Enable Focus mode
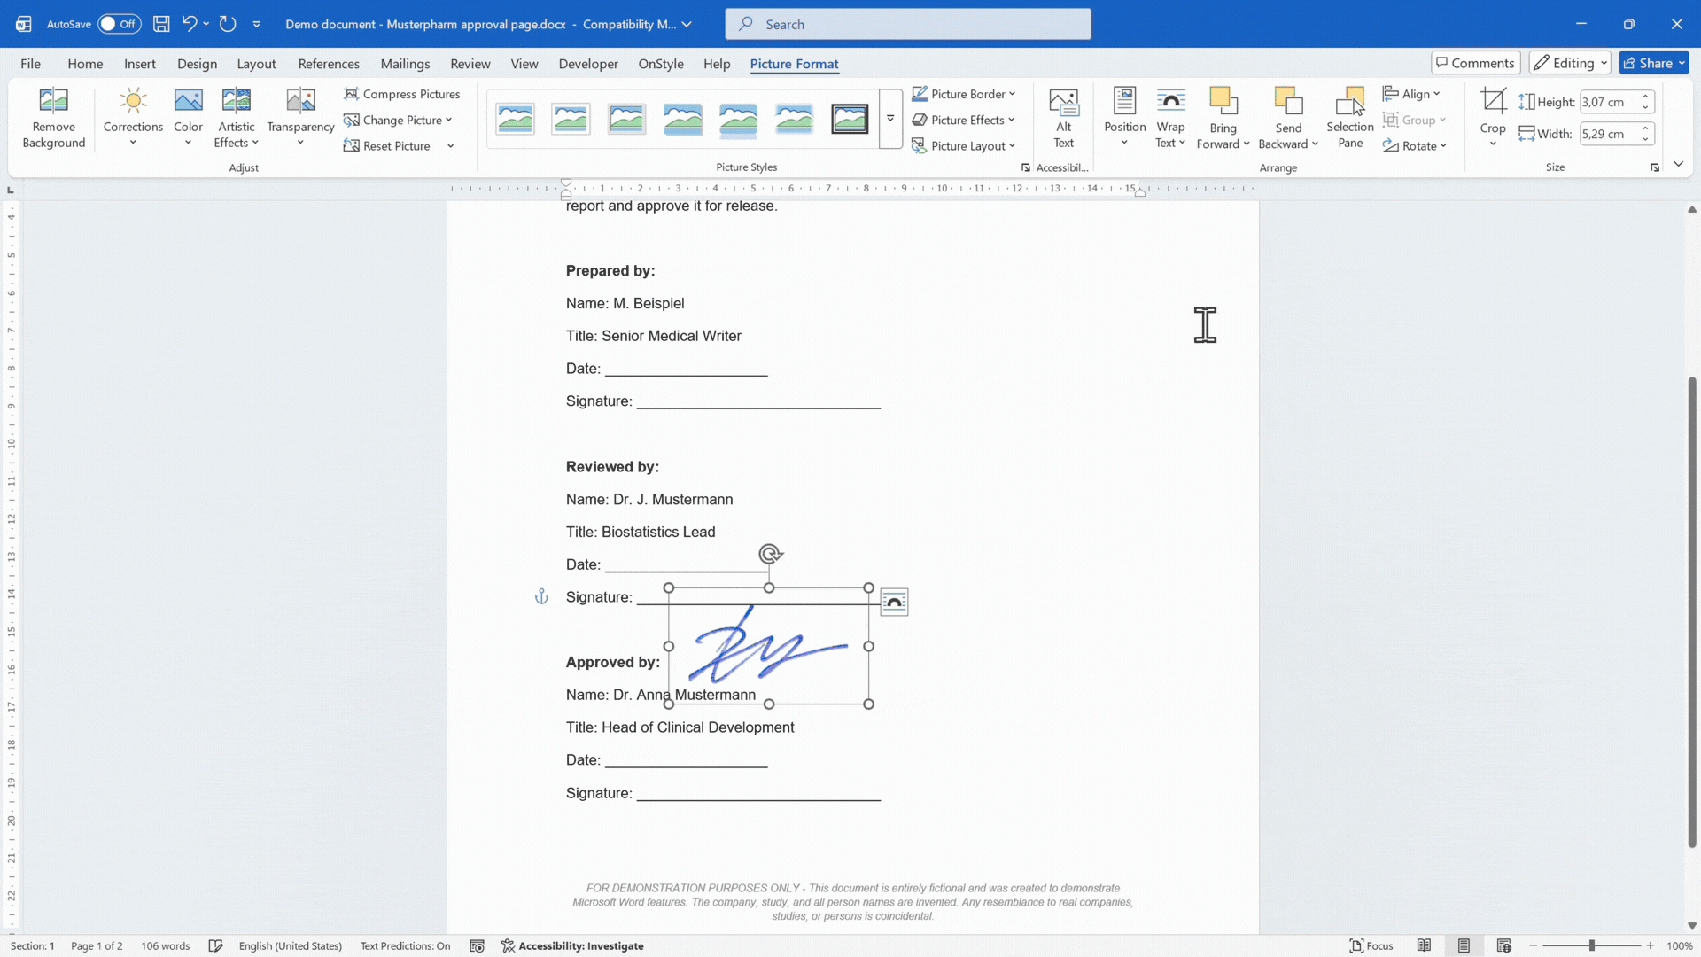This screenshot has height=957, width=1701. [x=1371, y=945]
